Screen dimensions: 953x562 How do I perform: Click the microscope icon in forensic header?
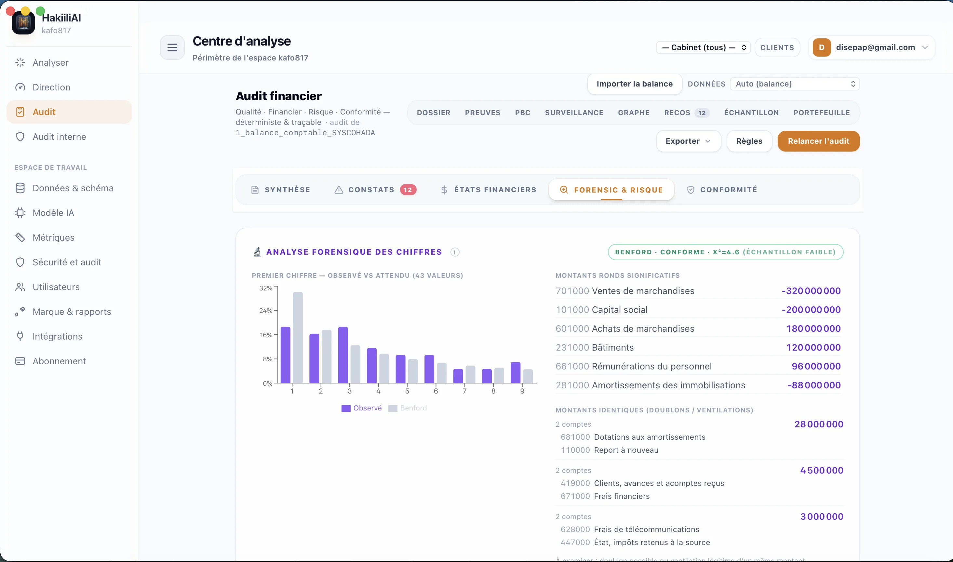point(257,252)
